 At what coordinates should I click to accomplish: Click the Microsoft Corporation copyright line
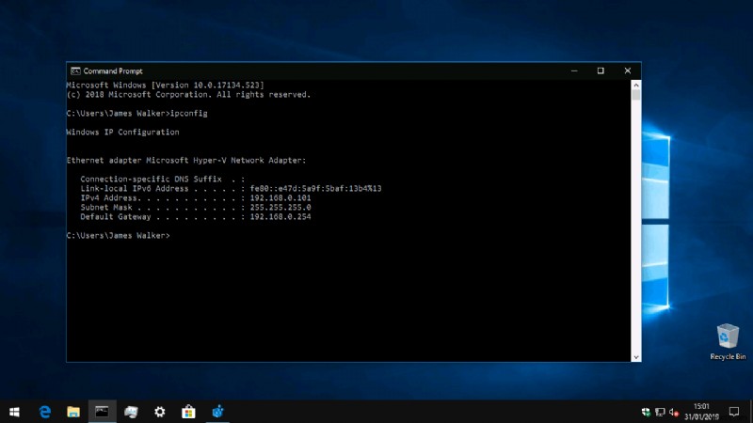[x=188, y=95]
